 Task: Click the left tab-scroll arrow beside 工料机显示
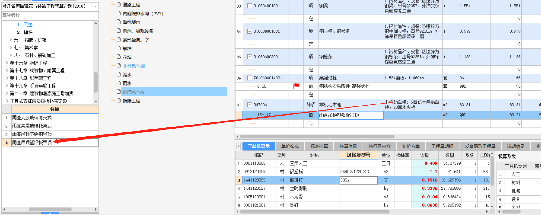tap(239, 146)
